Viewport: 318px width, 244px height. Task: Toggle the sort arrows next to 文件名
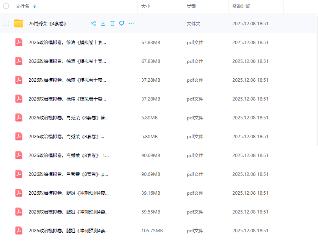click(x=34, y=6)
